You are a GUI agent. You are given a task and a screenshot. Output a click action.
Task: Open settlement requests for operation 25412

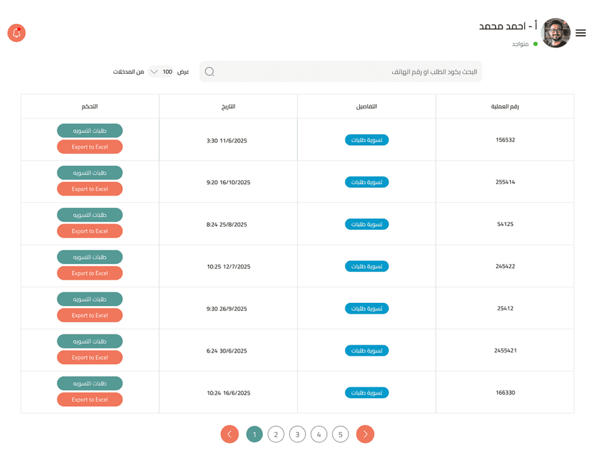90,299
